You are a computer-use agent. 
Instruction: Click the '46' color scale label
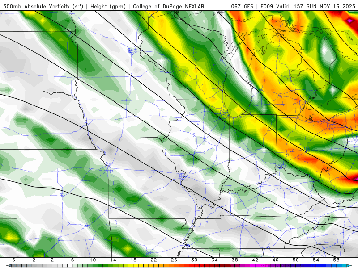coord(275,260)
